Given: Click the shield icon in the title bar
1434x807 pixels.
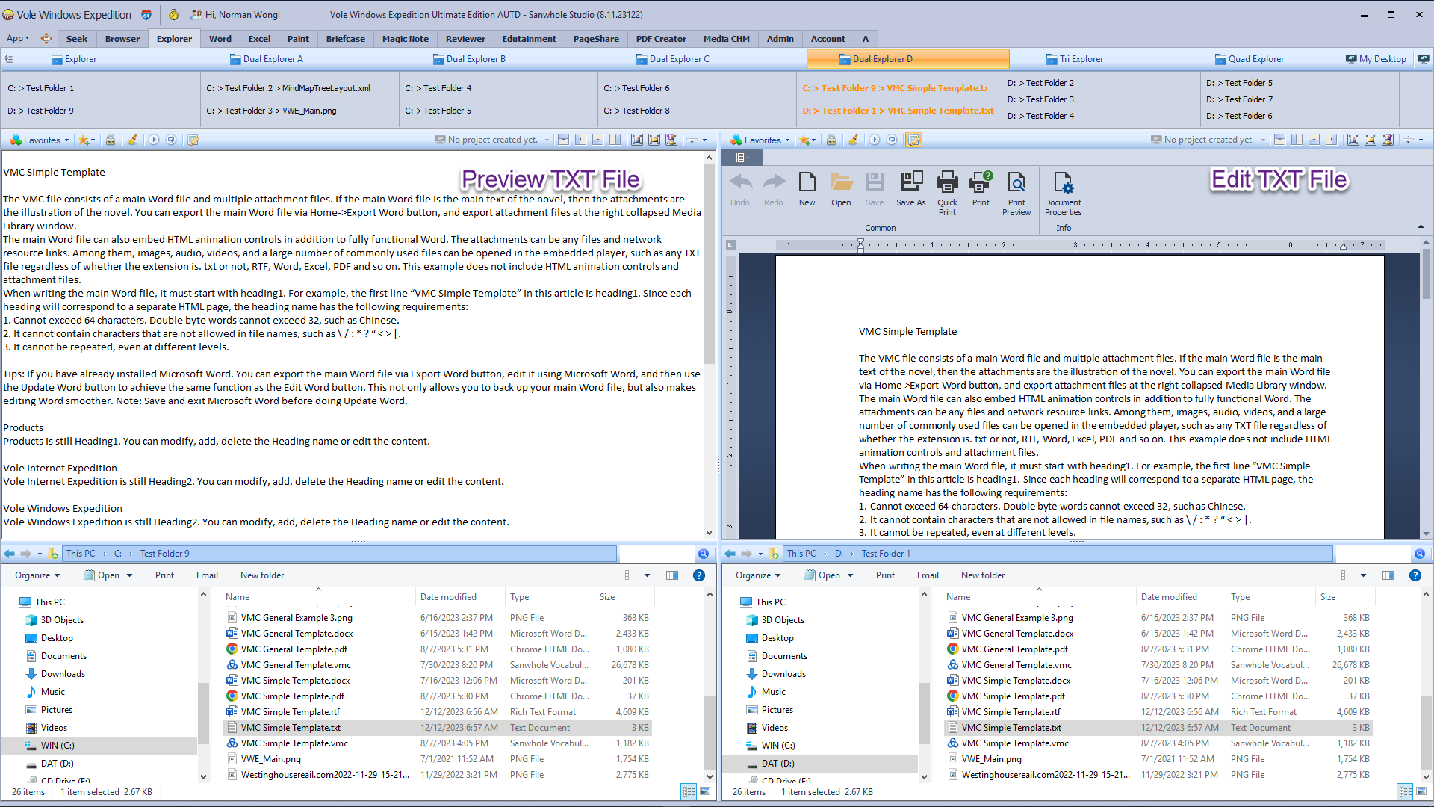Looking at the screenshot, I should point(146,15).
